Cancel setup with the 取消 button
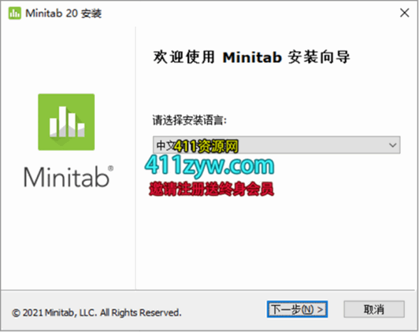This screenshot has width=419, height=332. 374,310
